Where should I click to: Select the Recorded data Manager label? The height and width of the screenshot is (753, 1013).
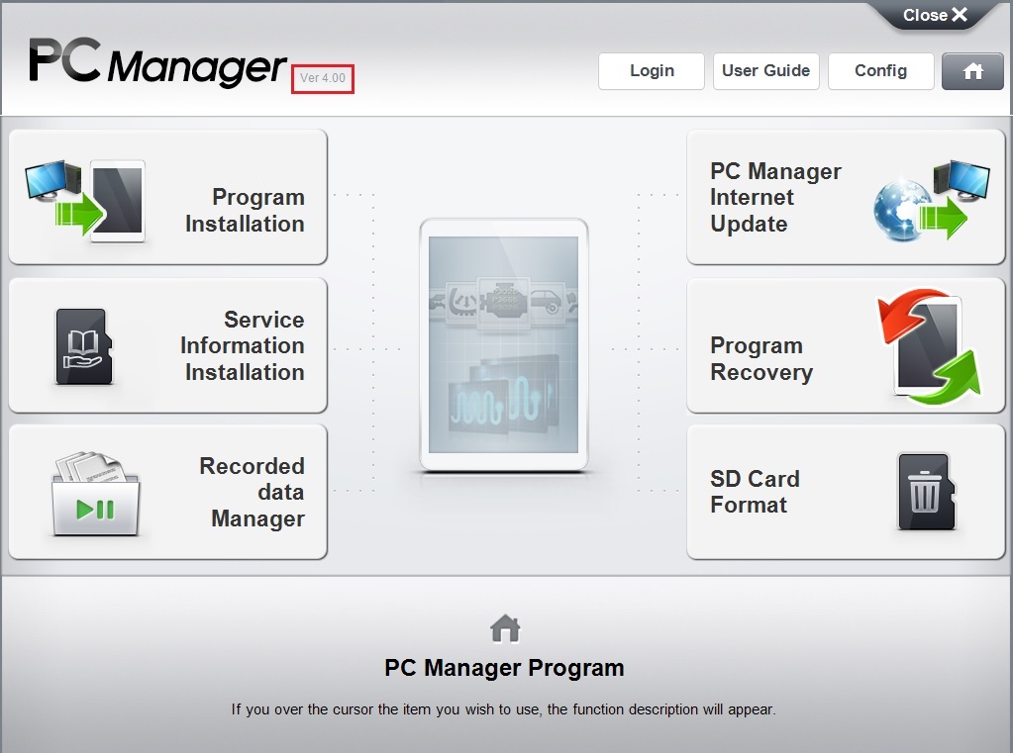tap(252, 492)
